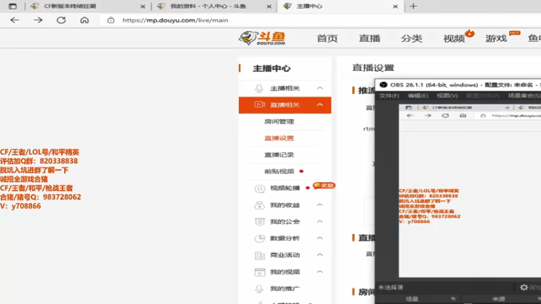Click the OBS logo in the title bar
This screenshot has width=541, height=304.
click(383, 85)
